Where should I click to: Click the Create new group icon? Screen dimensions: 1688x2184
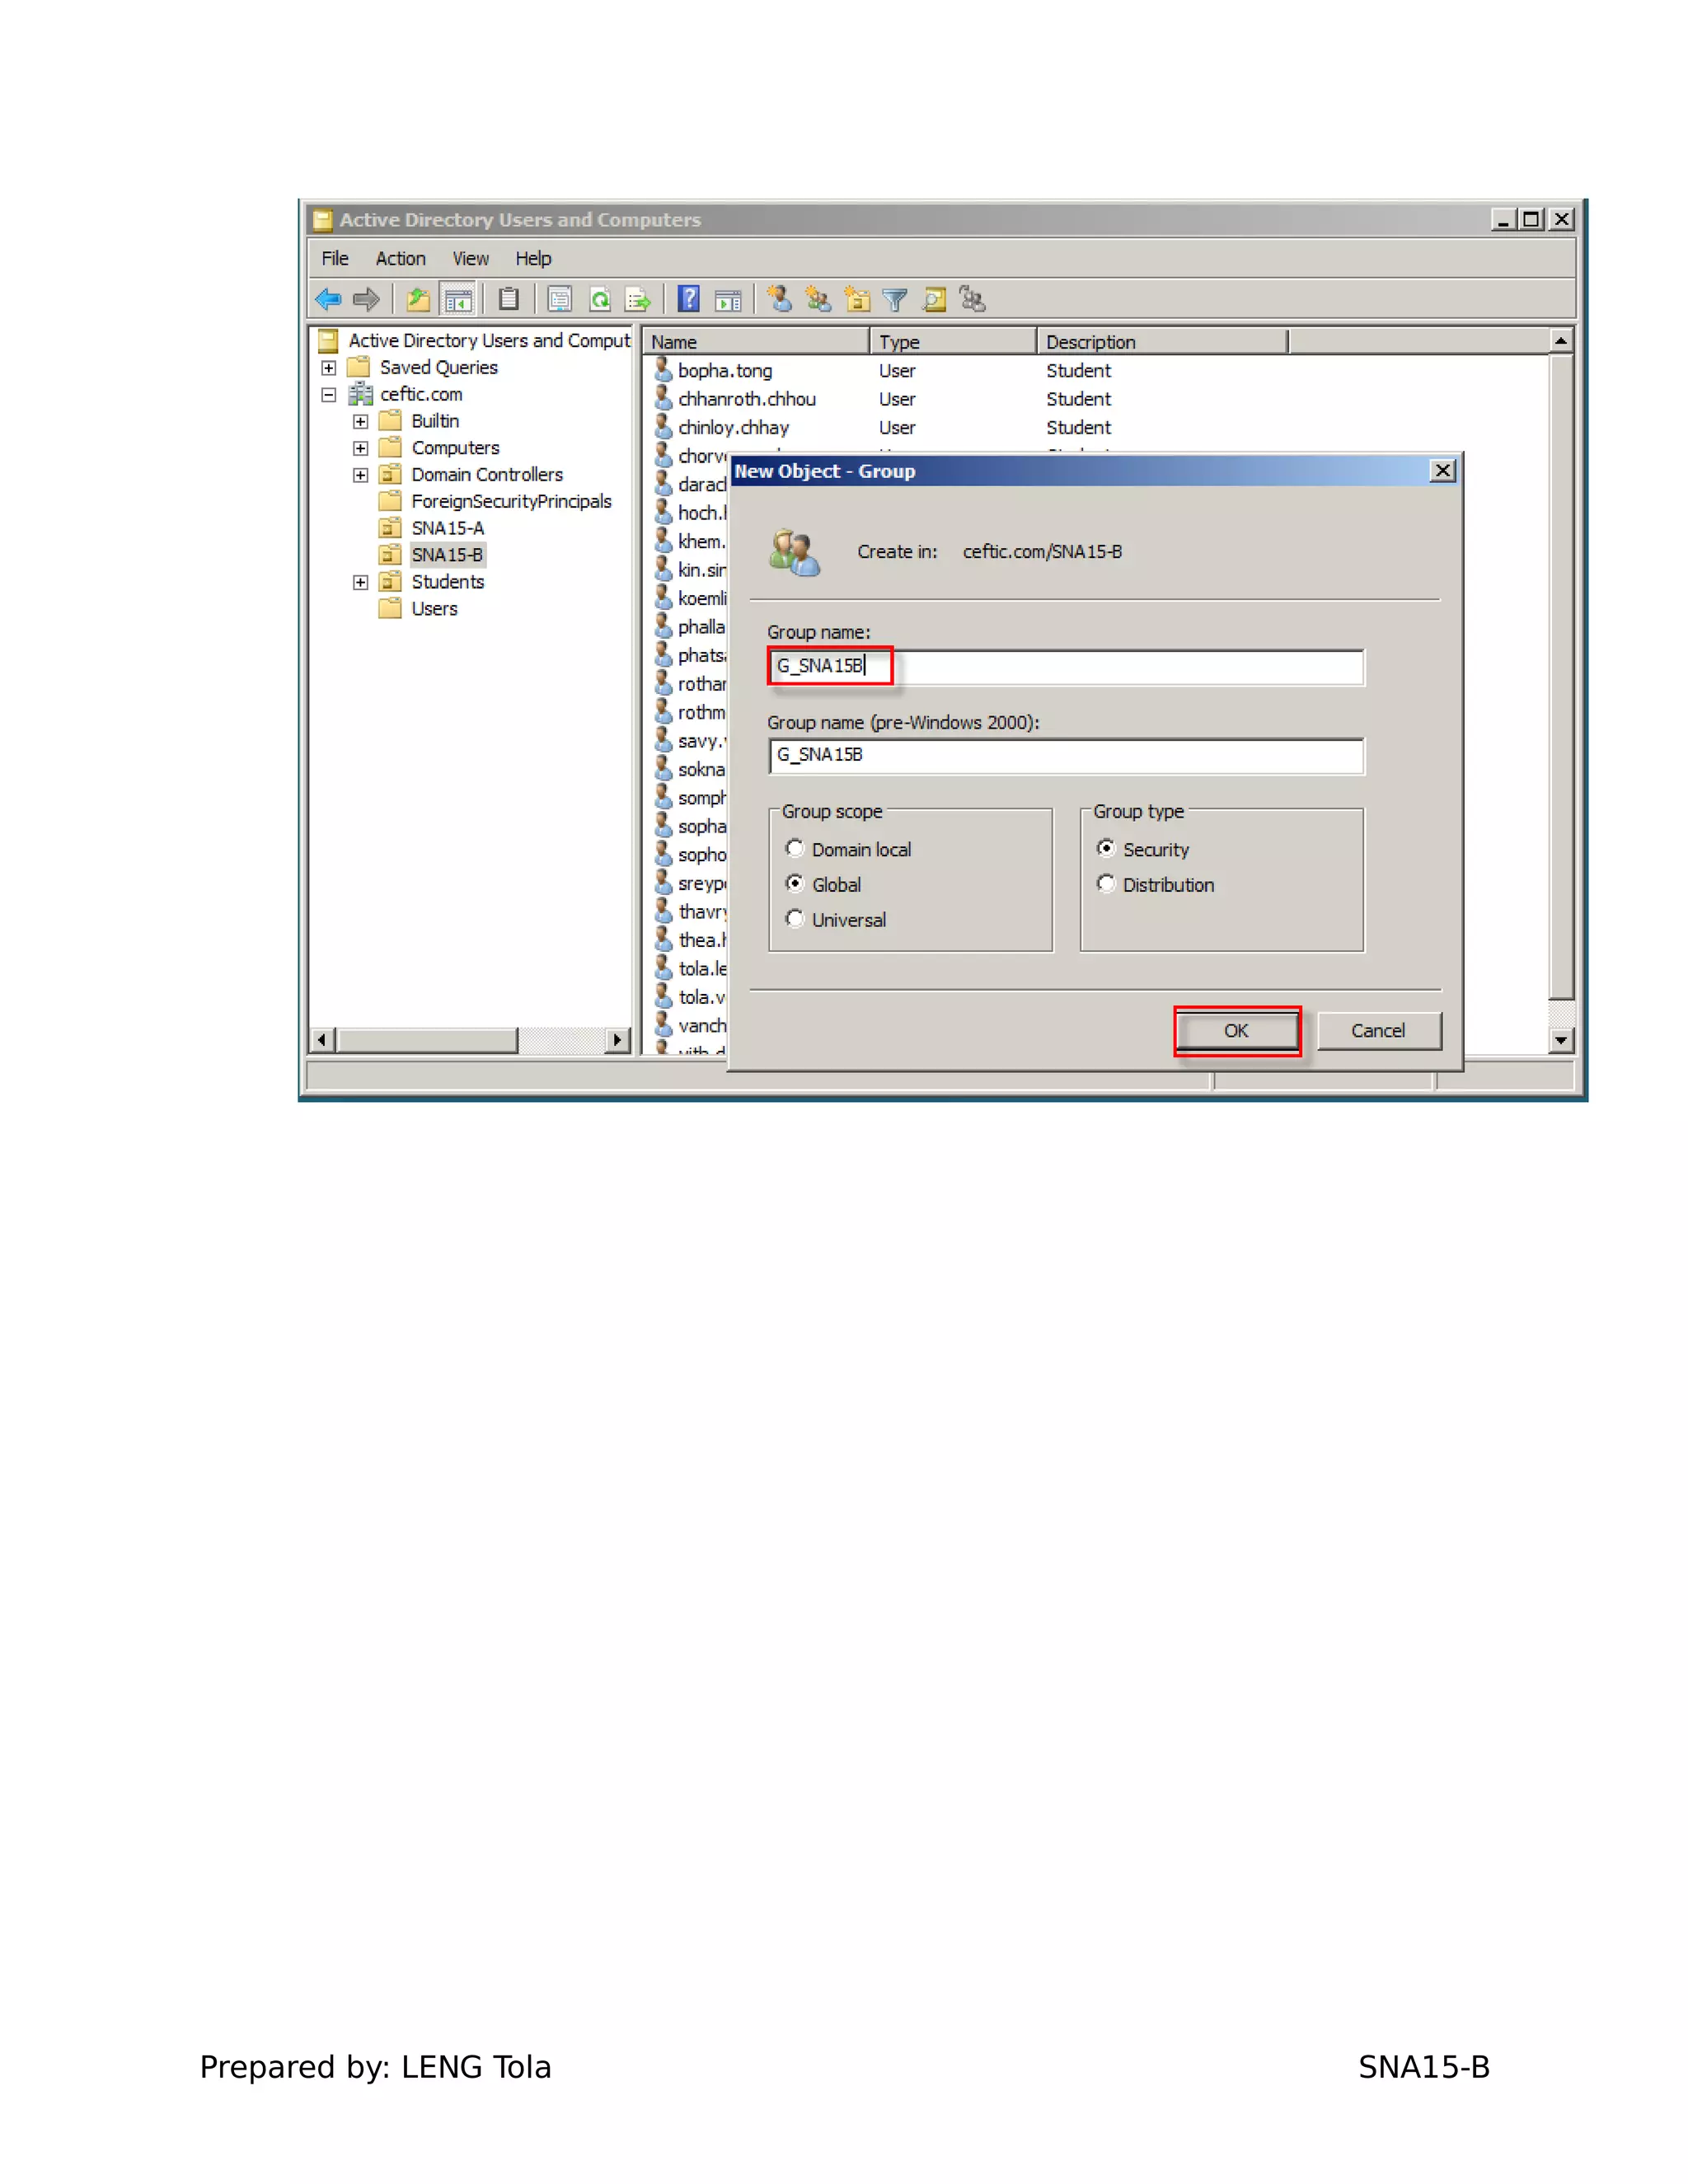818,299
